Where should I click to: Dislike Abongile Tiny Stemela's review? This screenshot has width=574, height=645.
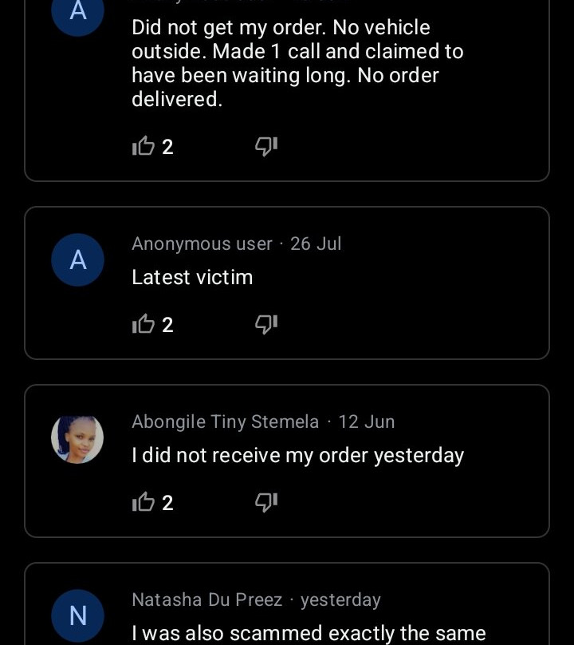(265, 502)
